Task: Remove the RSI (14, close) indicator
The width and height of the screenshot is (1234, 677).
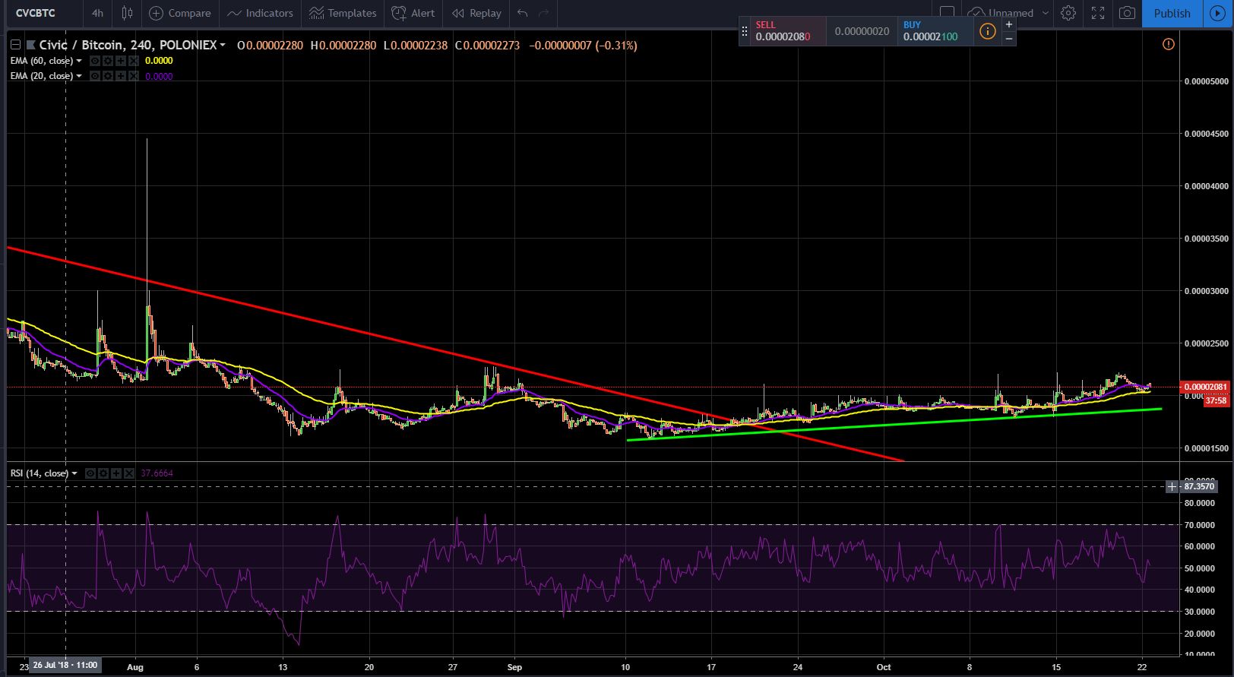Action: coord(129,473)
